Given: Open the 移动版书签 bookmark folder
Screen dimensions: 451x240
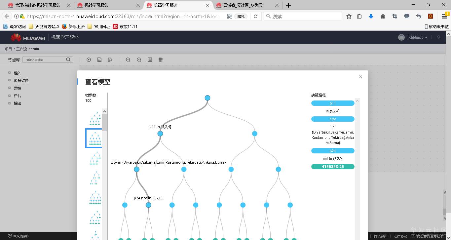Looking at the screenshot, I should [437, 26].
